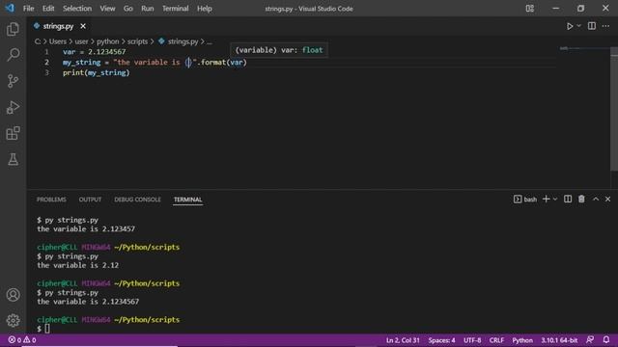Open errors and warnings status item
This screenshot has height=347, width=618.
coord(22,340)
